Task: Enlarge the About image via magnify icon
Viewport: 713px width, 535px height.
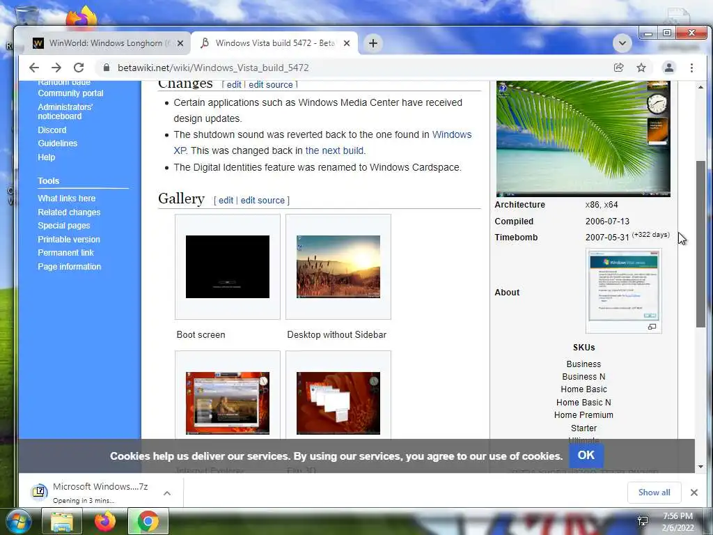Action: pyautogui.click(x=652, y=327)
